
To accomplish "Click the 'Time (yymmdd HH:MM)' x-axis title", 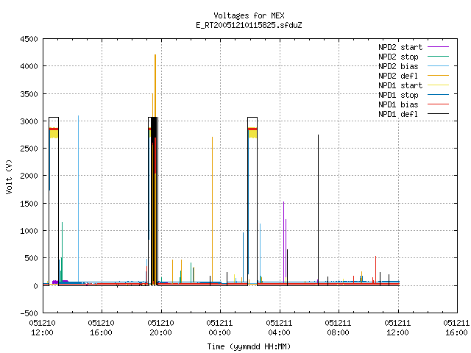I will coord(249,346).
